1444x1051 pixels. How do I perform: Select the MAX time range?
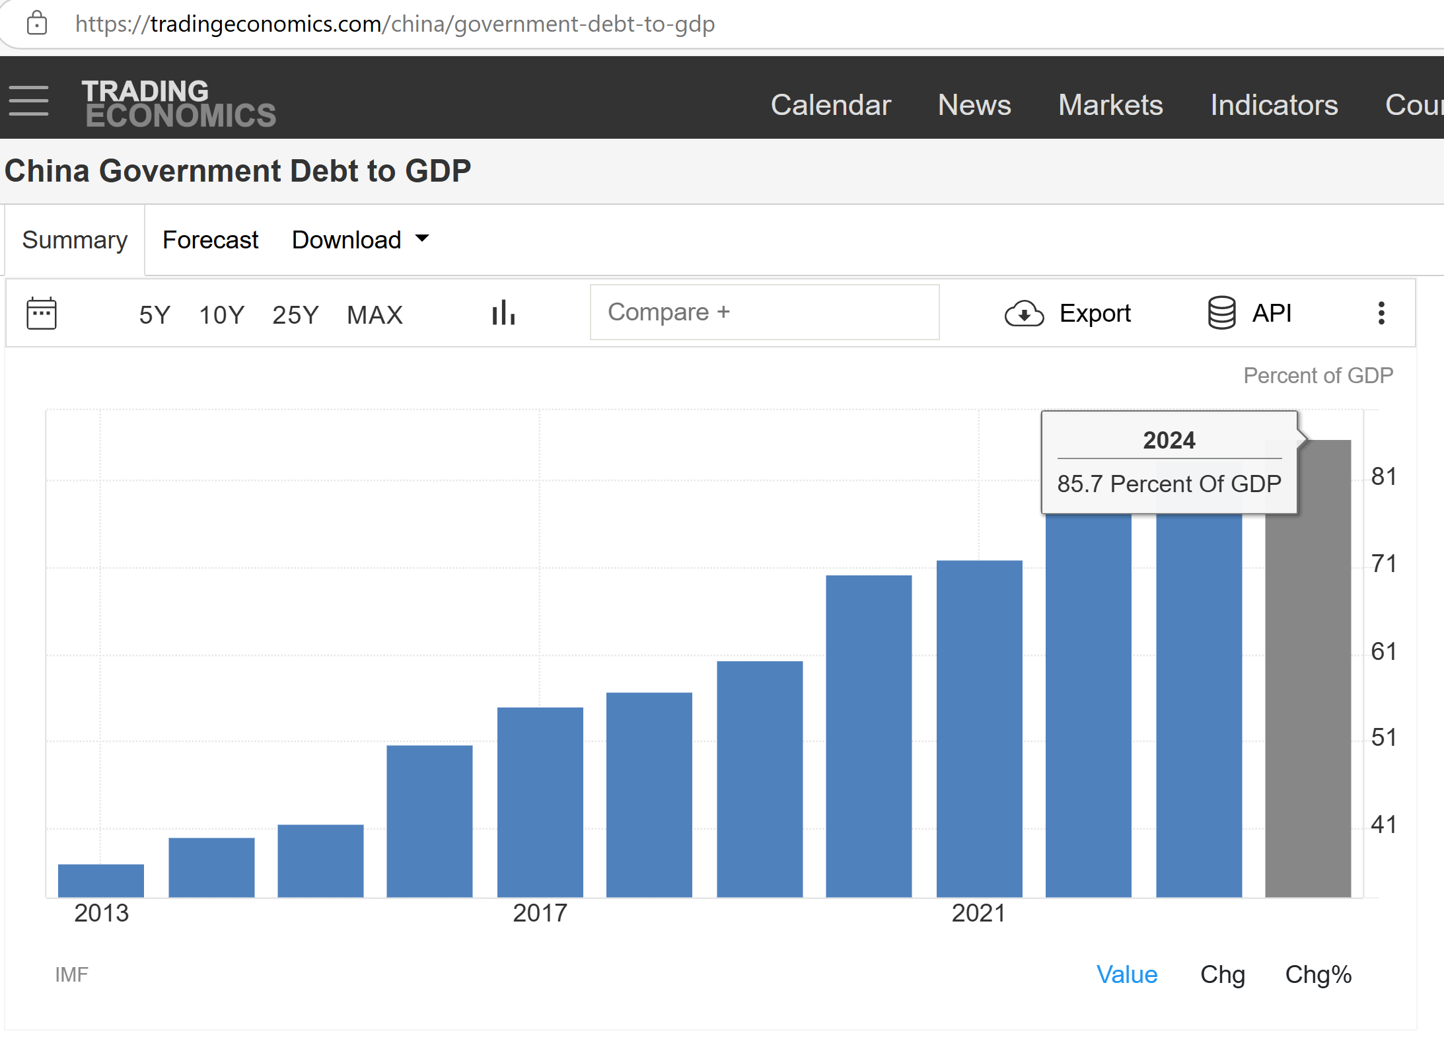click(375, 315)
